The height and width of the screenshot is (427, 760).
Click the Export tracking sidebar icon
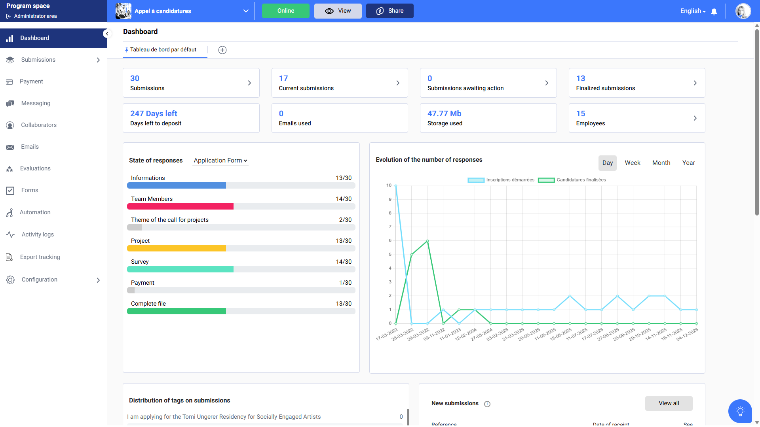[10, 257]
